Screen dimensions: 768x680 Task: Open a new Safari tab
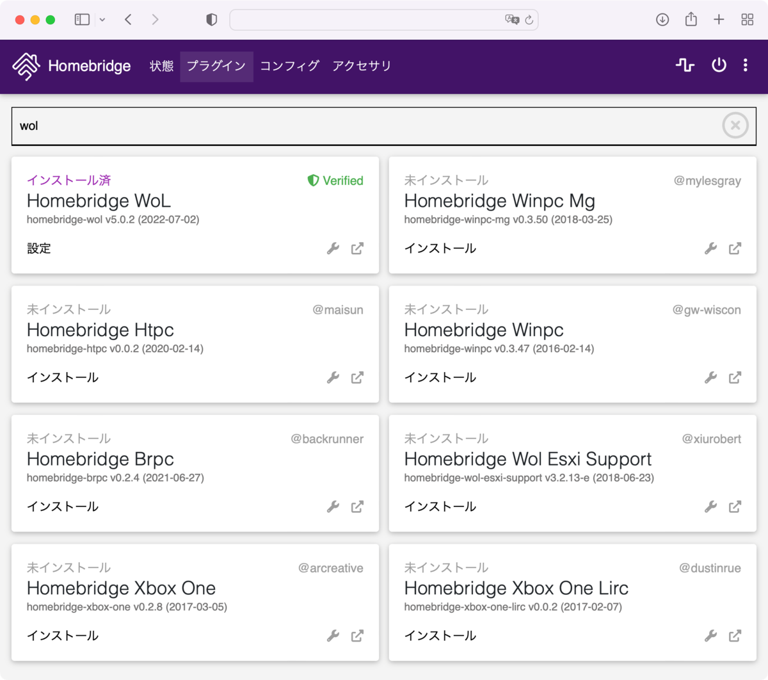pyautogui.click(x=719, y=20)
